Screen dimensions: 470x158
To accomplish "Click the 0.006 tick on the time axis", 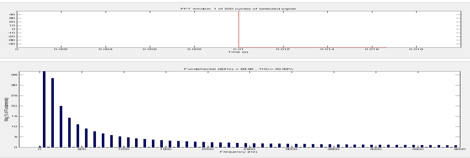I will click(x=149, y=49).
